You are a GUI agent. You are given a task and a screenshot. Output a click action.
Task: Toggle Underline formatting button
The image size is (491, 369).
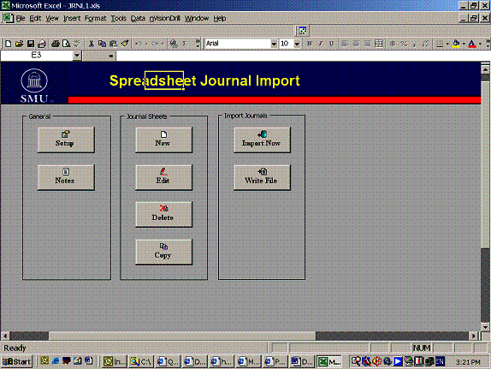point(332,44)
